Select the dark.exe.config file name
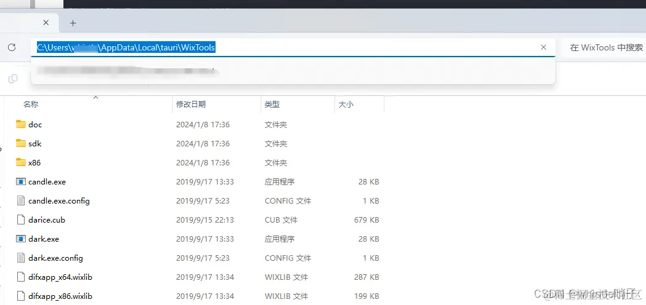Screen dimensions: 646x305 (x=55, y=258)
